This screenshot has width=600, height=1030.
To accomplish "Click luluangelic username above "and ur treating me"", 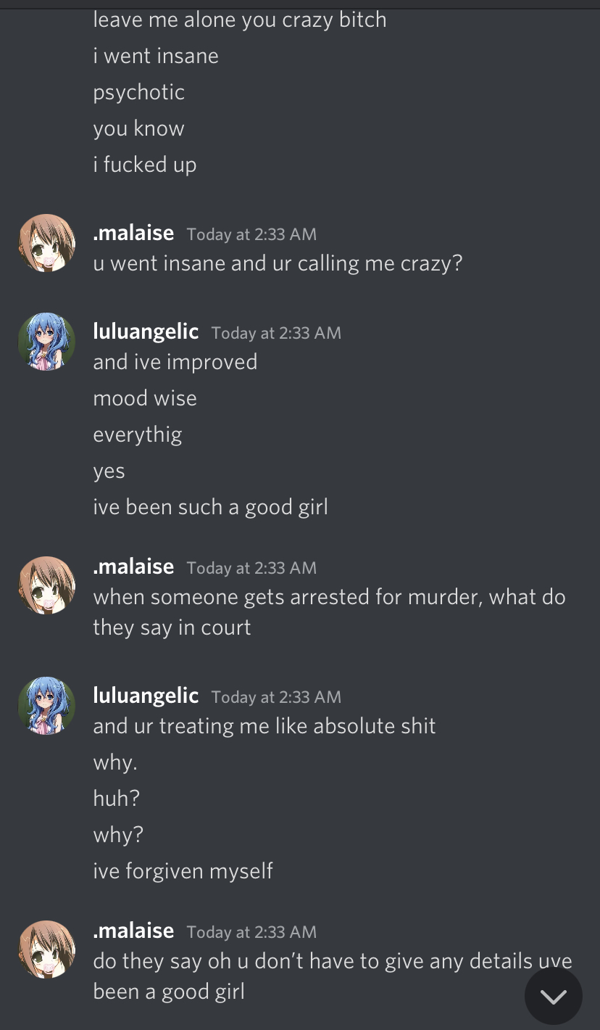I will 146,696.
